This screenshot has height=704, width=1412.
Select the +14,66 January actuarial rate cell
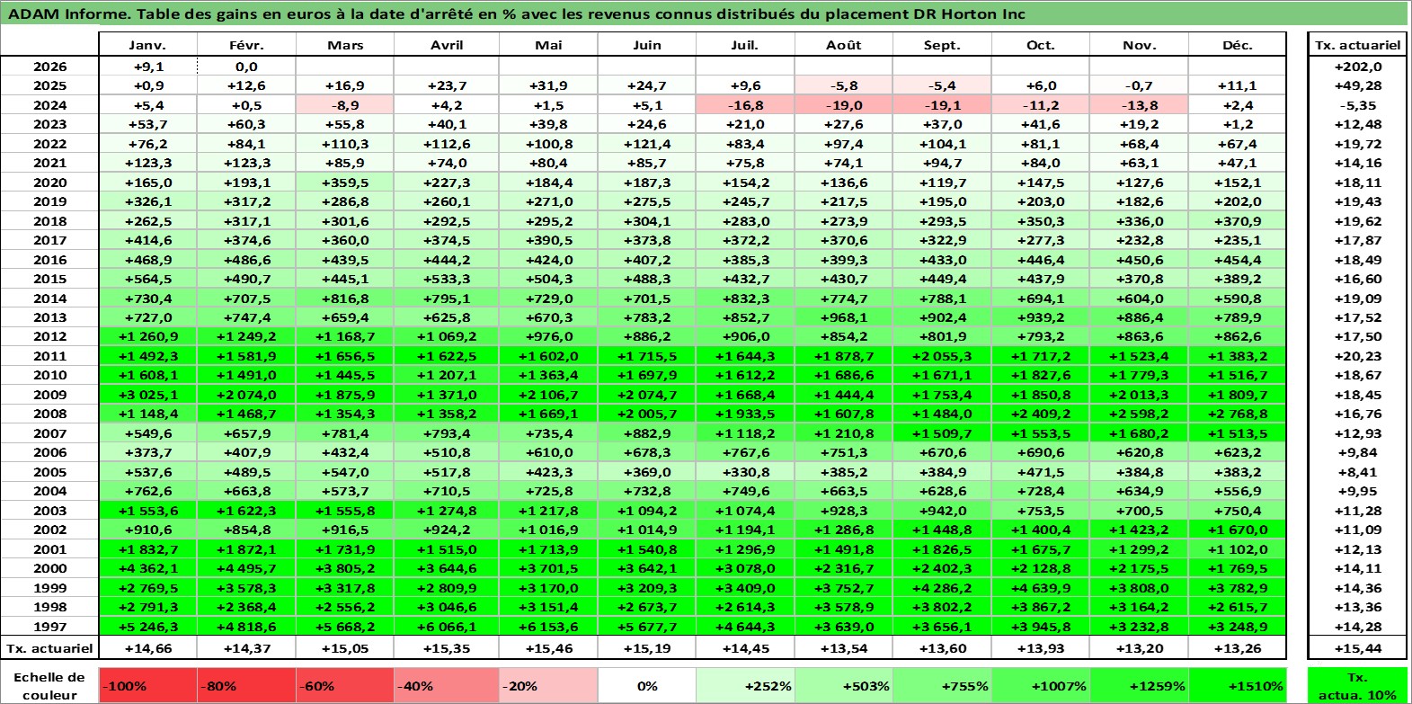point(147,648)
